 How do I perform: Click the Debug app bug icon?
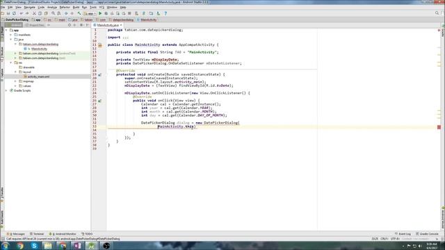pos(106,13)
